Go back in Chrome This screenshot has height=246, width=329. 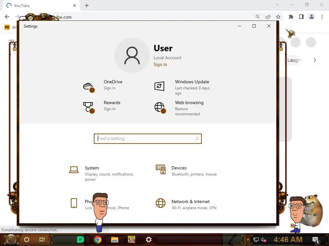[x=7, y=17]
